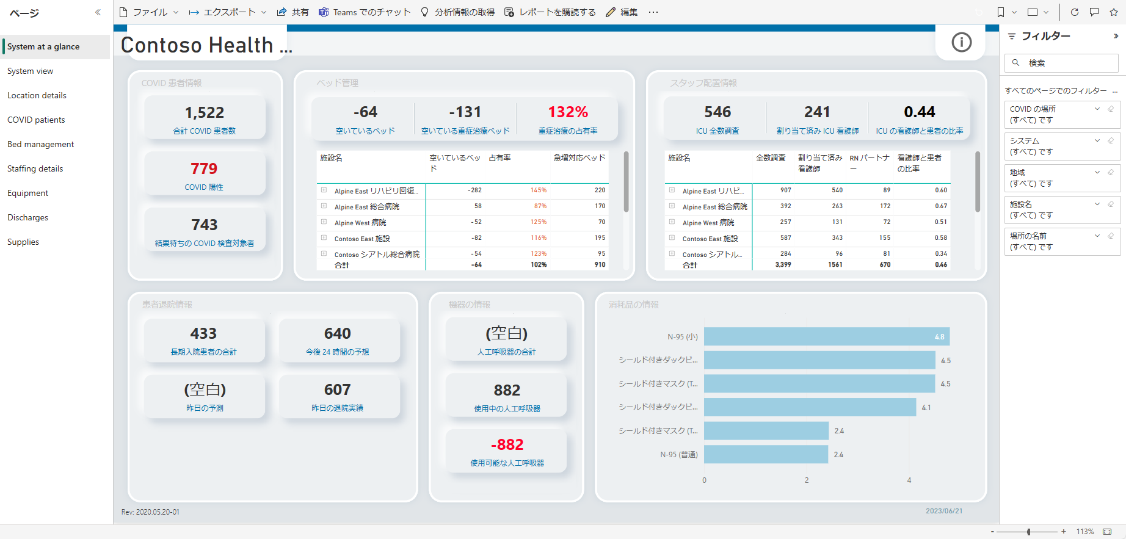Clear the 地域 filter with eraser icon

pos(1111,172)
